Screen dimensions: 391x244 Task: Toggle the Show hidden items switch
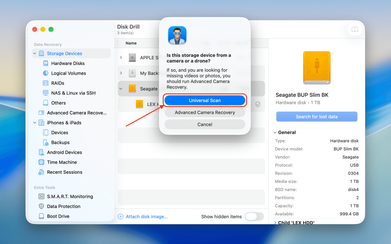click(x=254, y=216)
